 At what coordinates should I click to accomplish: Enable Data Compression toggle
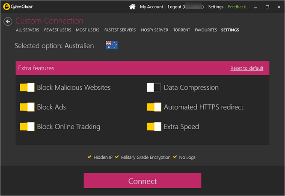coord(154,87)
